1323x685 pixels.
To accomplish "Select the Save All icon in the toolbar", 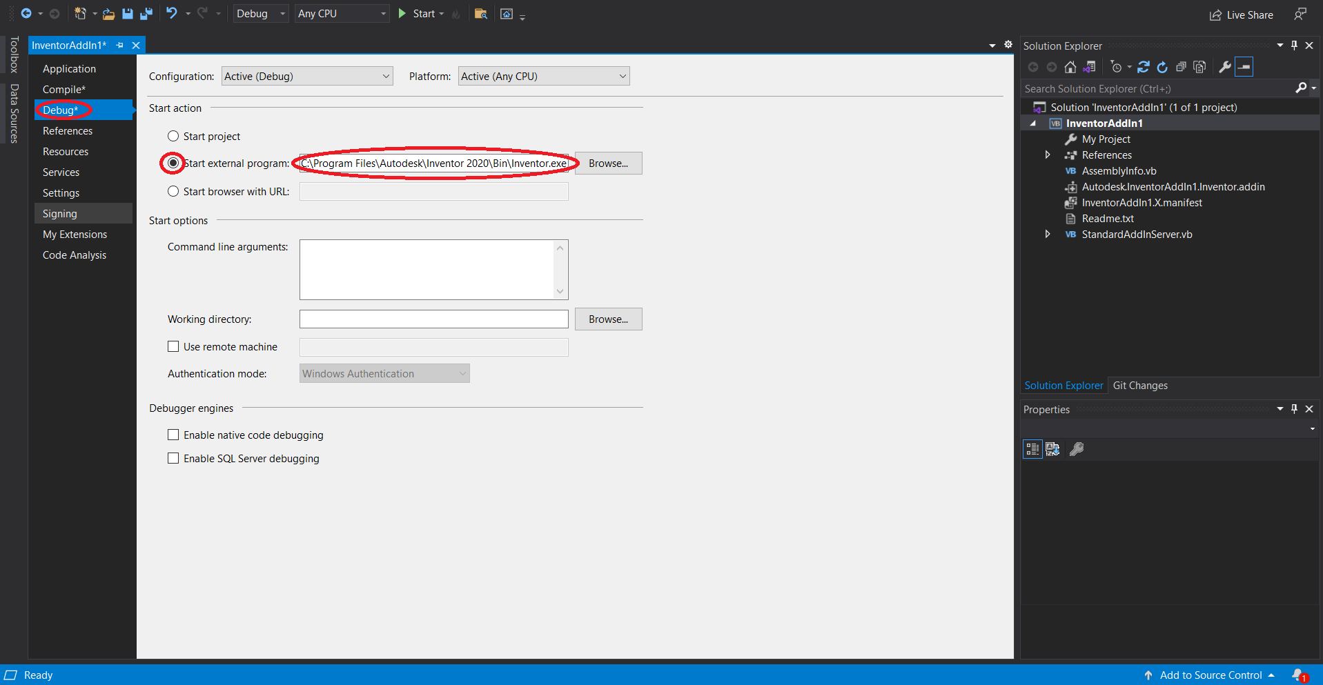I will point(146,14).
